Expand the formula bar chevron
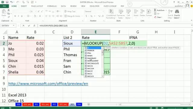 [192, 25]
